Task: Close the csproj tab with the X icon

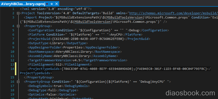Action: pyautogui.click(x=56, y=4)
